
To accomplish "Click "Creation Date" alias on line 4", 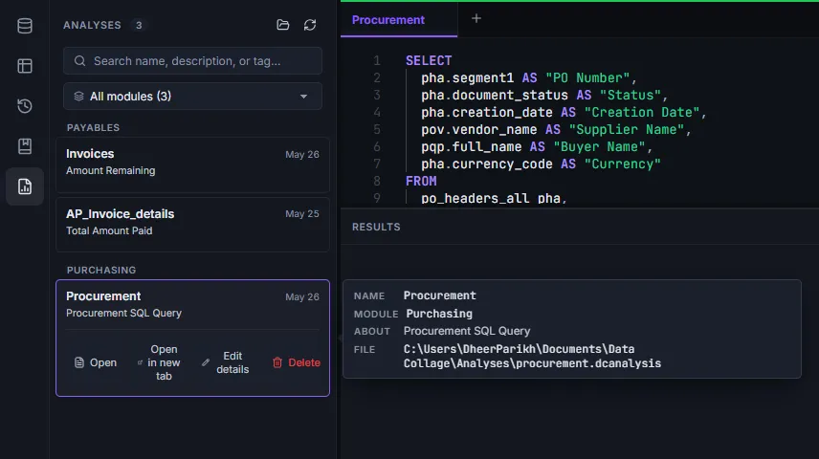I will coord(642,112).
